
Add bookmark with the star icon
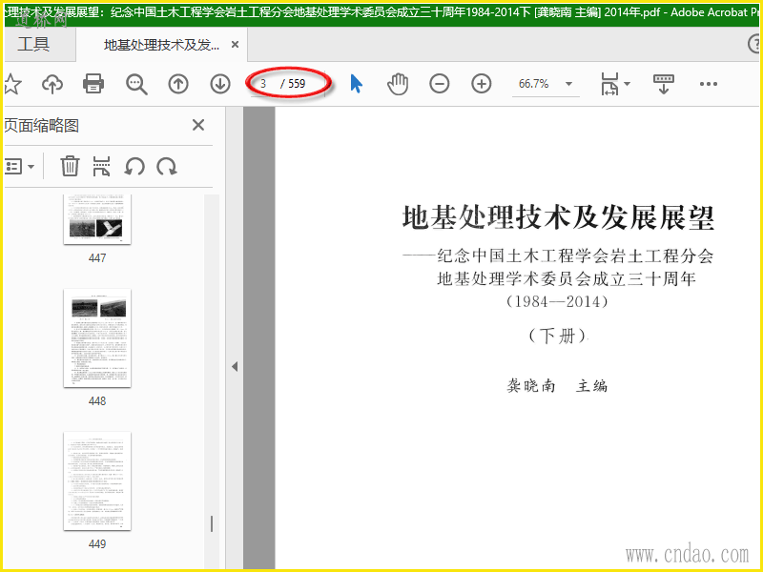tap(12, 84)
